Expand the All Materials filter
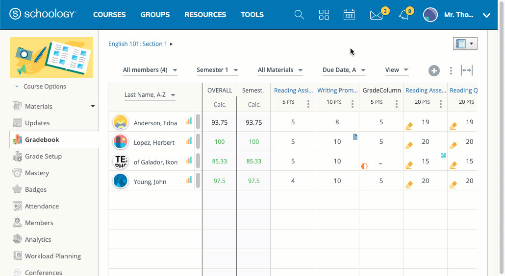The image size is (505, 276). coord(280,70)
